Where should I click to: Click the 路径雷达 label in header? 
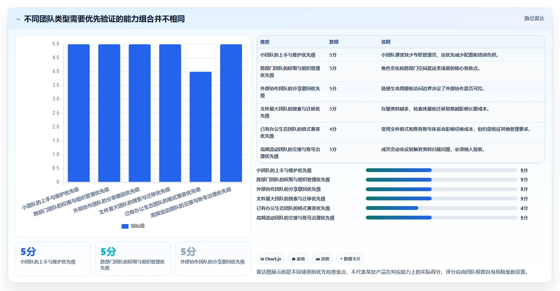click(534, 18)
